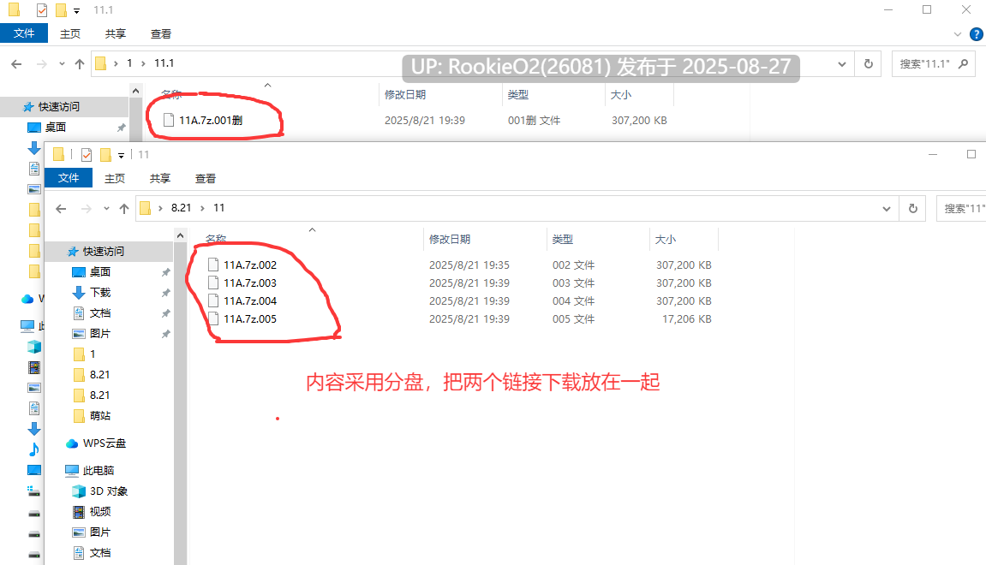Click the 17,206 KB size cell
Screen dimensions: 986x565
[687, 319]
